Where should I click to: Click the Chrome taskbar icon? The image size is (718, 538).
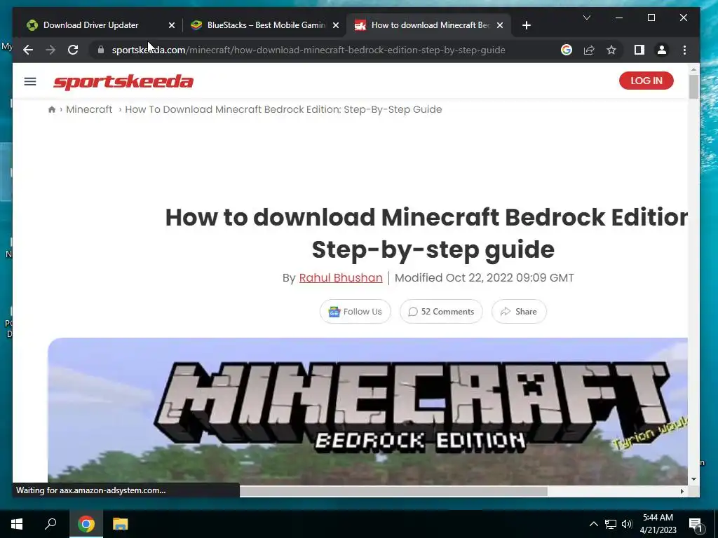86,524
